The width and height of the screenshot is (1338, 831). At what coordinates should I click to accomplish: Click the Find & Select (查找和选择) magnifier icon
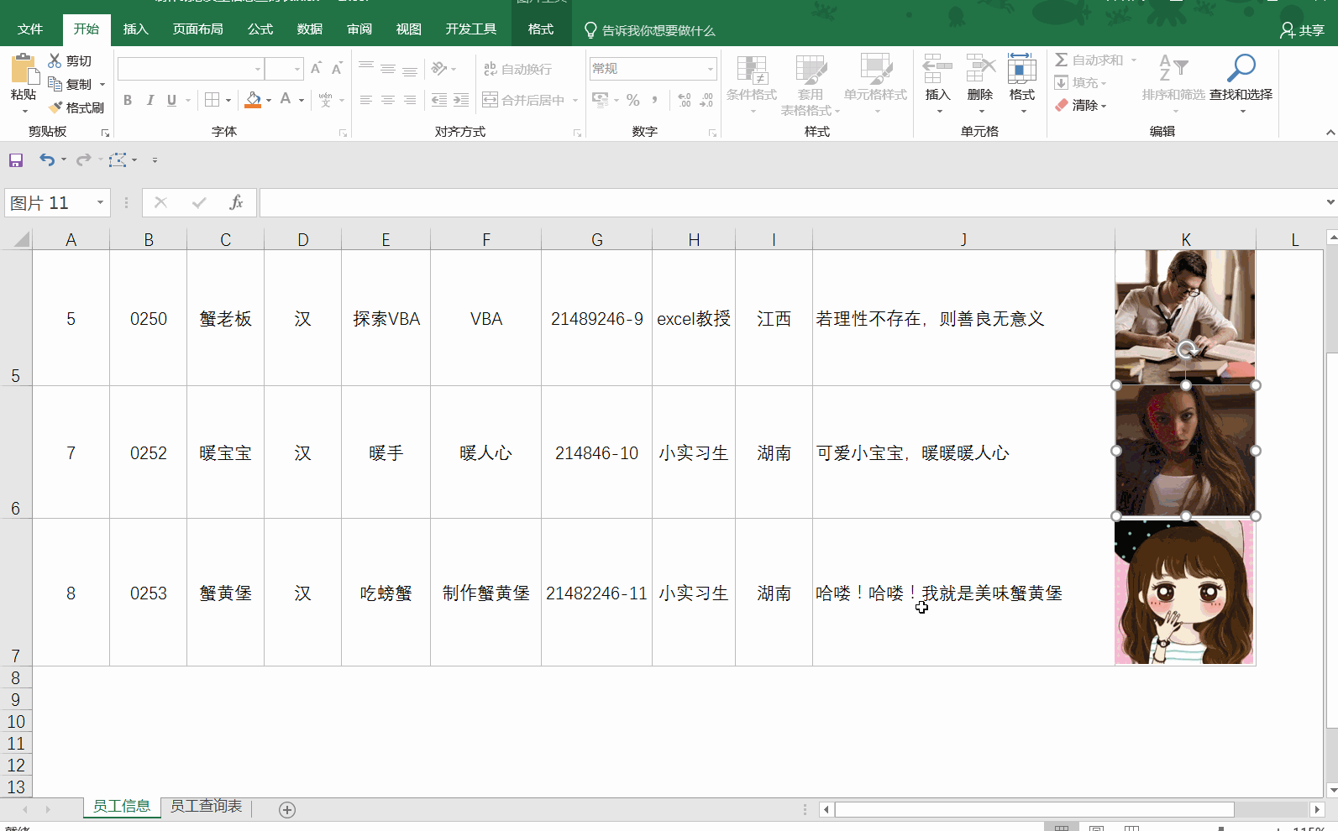coord(1241,69)
